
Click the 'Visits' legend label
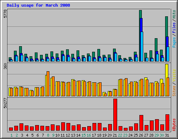174,75
